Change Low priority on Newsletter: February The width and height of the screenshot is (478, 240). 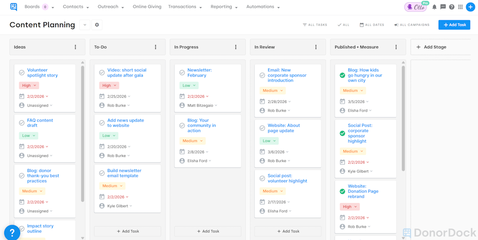point(189,85)
